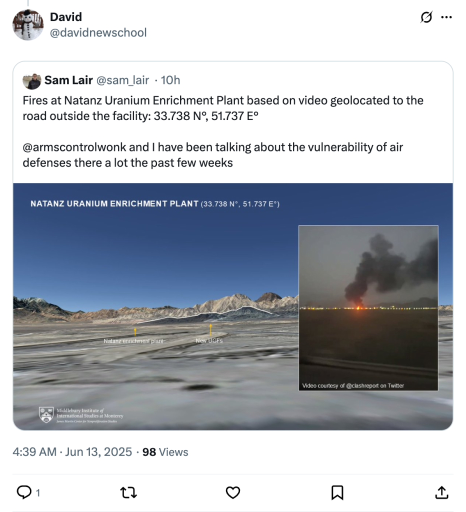
Task: Repost this tweet
Action: point(129,493)
